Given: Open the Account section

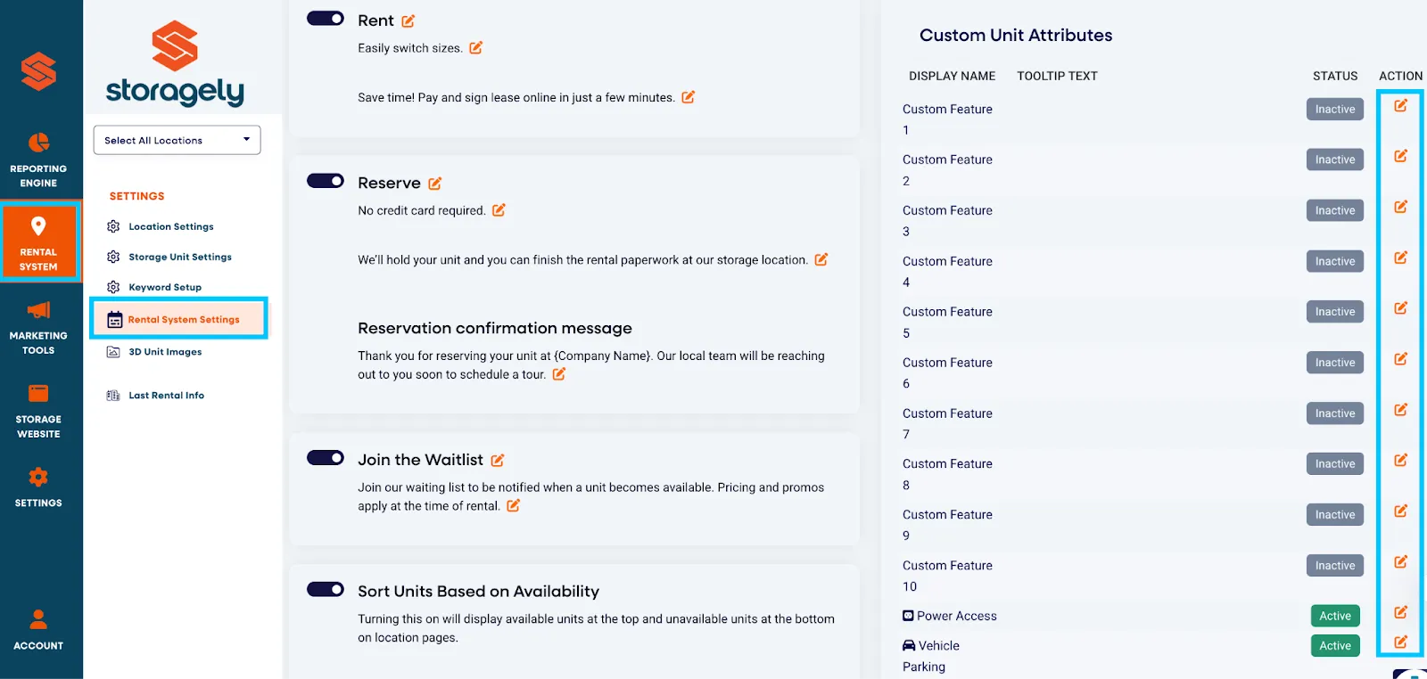Looking at the screenshot, I should 38,630.
